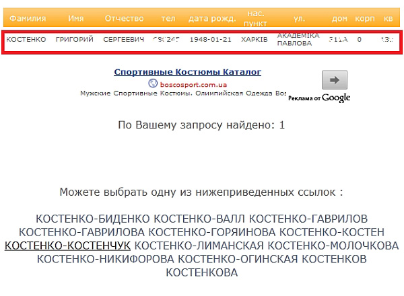Click the red boscosport favicon icon
Image resolution: width=404 pixels, height=296 pixels.
pos(154,84)
